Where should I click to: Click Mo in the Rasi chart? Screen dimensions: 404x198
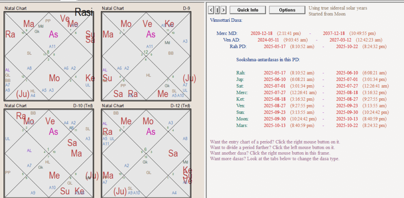[54, 78]
